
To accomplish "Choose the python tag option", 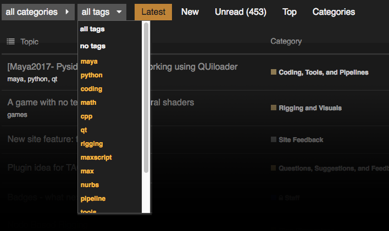I will (x=91, y=75).
